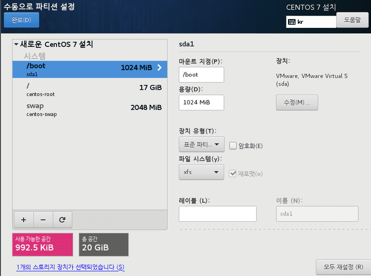Click the VMware Virtual S (sda) device text

(x=312, y=80)
